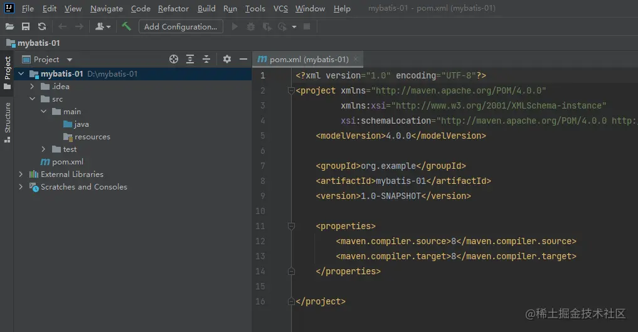Open the View menu

pyautogui.click(x=73, y=9)
